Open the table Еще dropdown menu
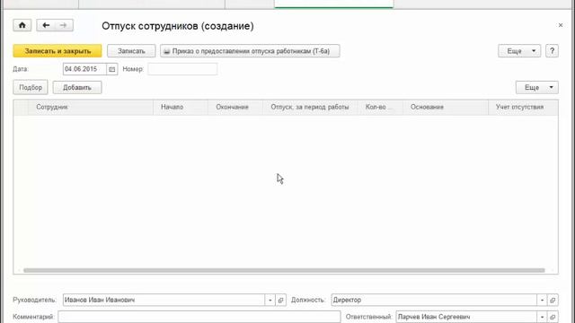The image size is (575, 323). point(537,88)
